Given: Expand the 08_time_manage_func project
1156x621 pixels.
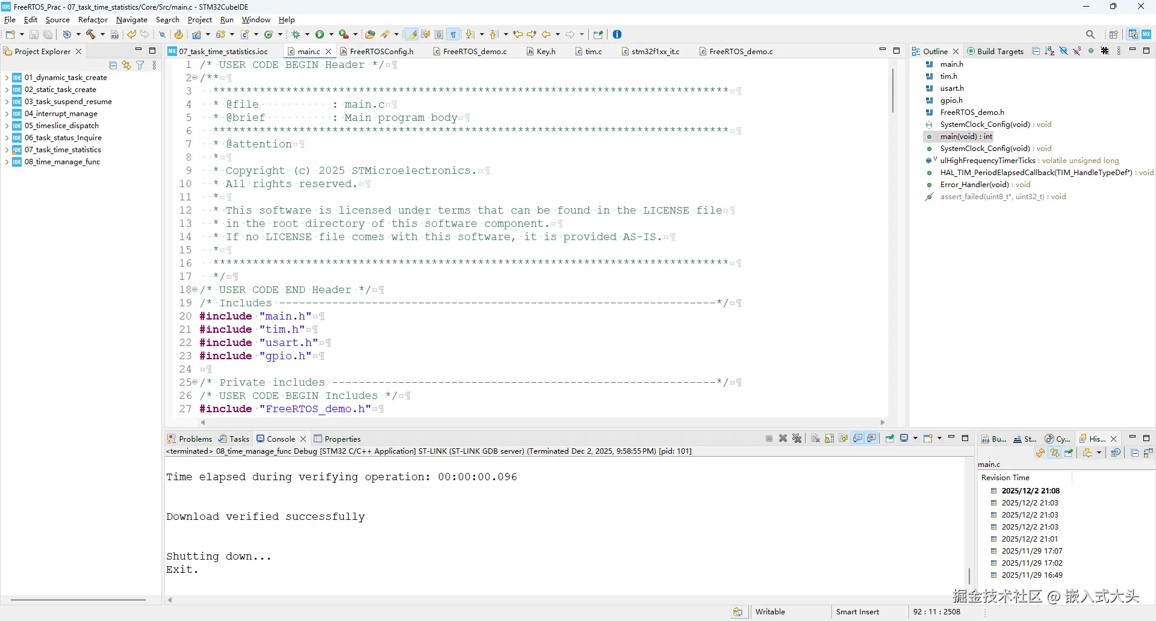Looking at the screenshot, I should 7,162.
